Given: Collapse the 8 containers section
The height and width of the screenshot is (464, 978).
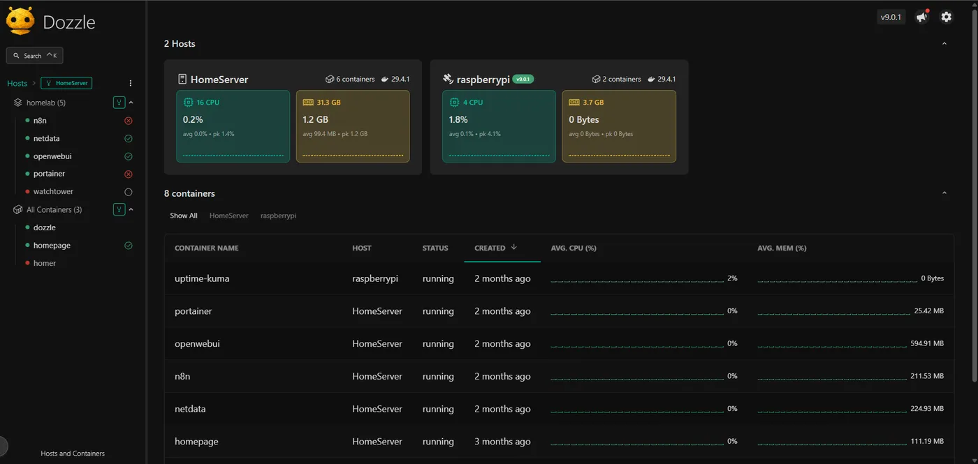Looking at the screenshot, I should [x=944, y=193].
